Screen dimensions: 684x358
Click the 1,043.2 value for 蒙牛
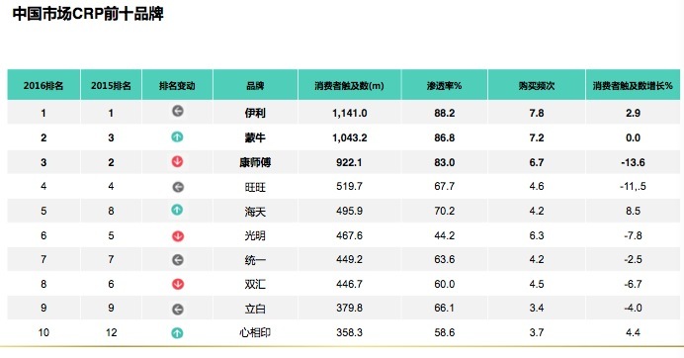click(x=350, y=138)
